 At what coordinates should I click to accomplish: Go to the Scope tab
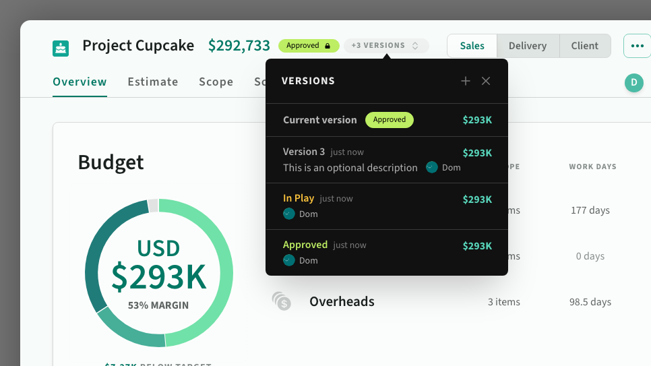click(216, 82)
